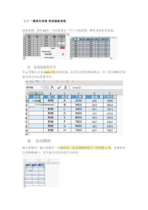Screen dimensions: 148x210
Task: Click the reference argument in the ROW tooltip
Action: (48, 105)
